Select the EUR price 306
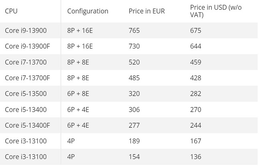The width and height of the screenshot is (259, 166). (x=134, y=109)
